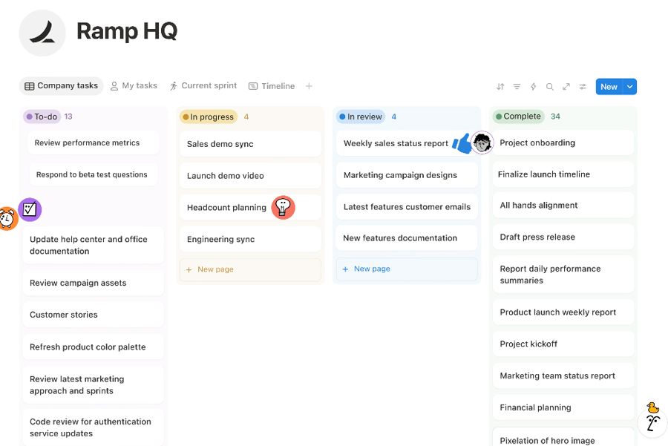668x446 pixels.
Task: Open the view settings sliders icon
Action: click(x=583, y=87)
